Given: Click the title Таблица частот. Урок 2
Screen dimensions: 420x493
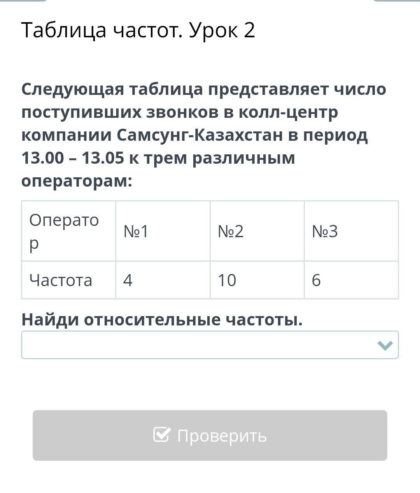Looking at the screenshot, I should click(138, 30).
